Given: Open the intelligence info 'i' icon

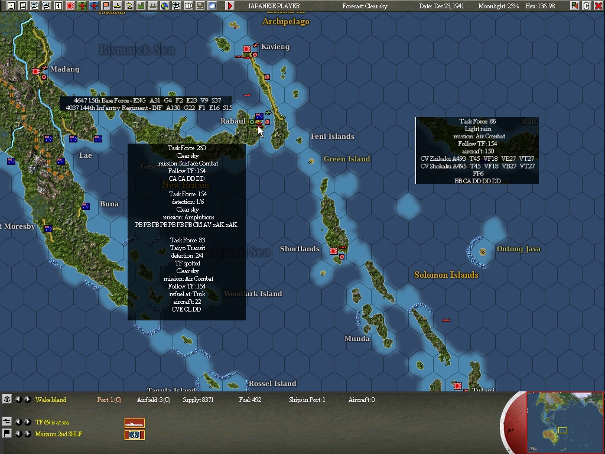Looking at the screenshot, I should pyautogui.click(x=58, y=6).
